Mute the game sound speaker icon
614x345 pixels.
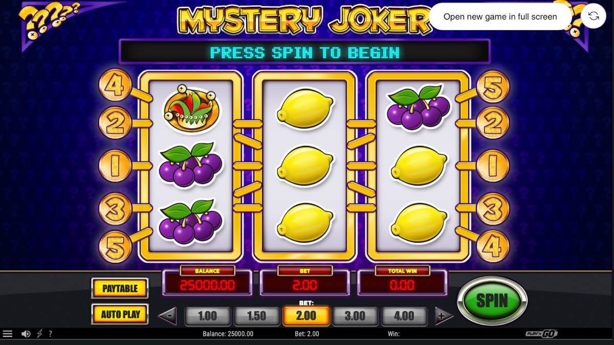click(26, 334)
